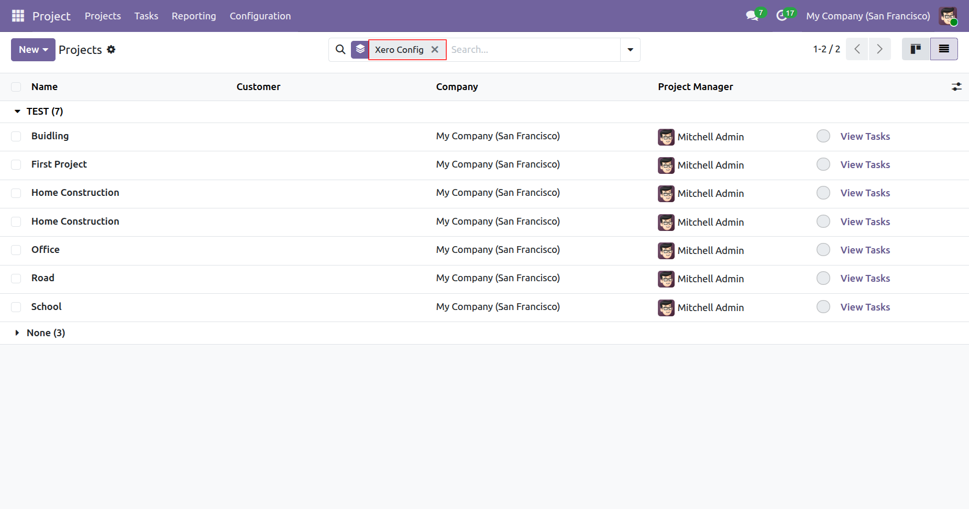View Tasks for First Project

[x=865, y=164]
